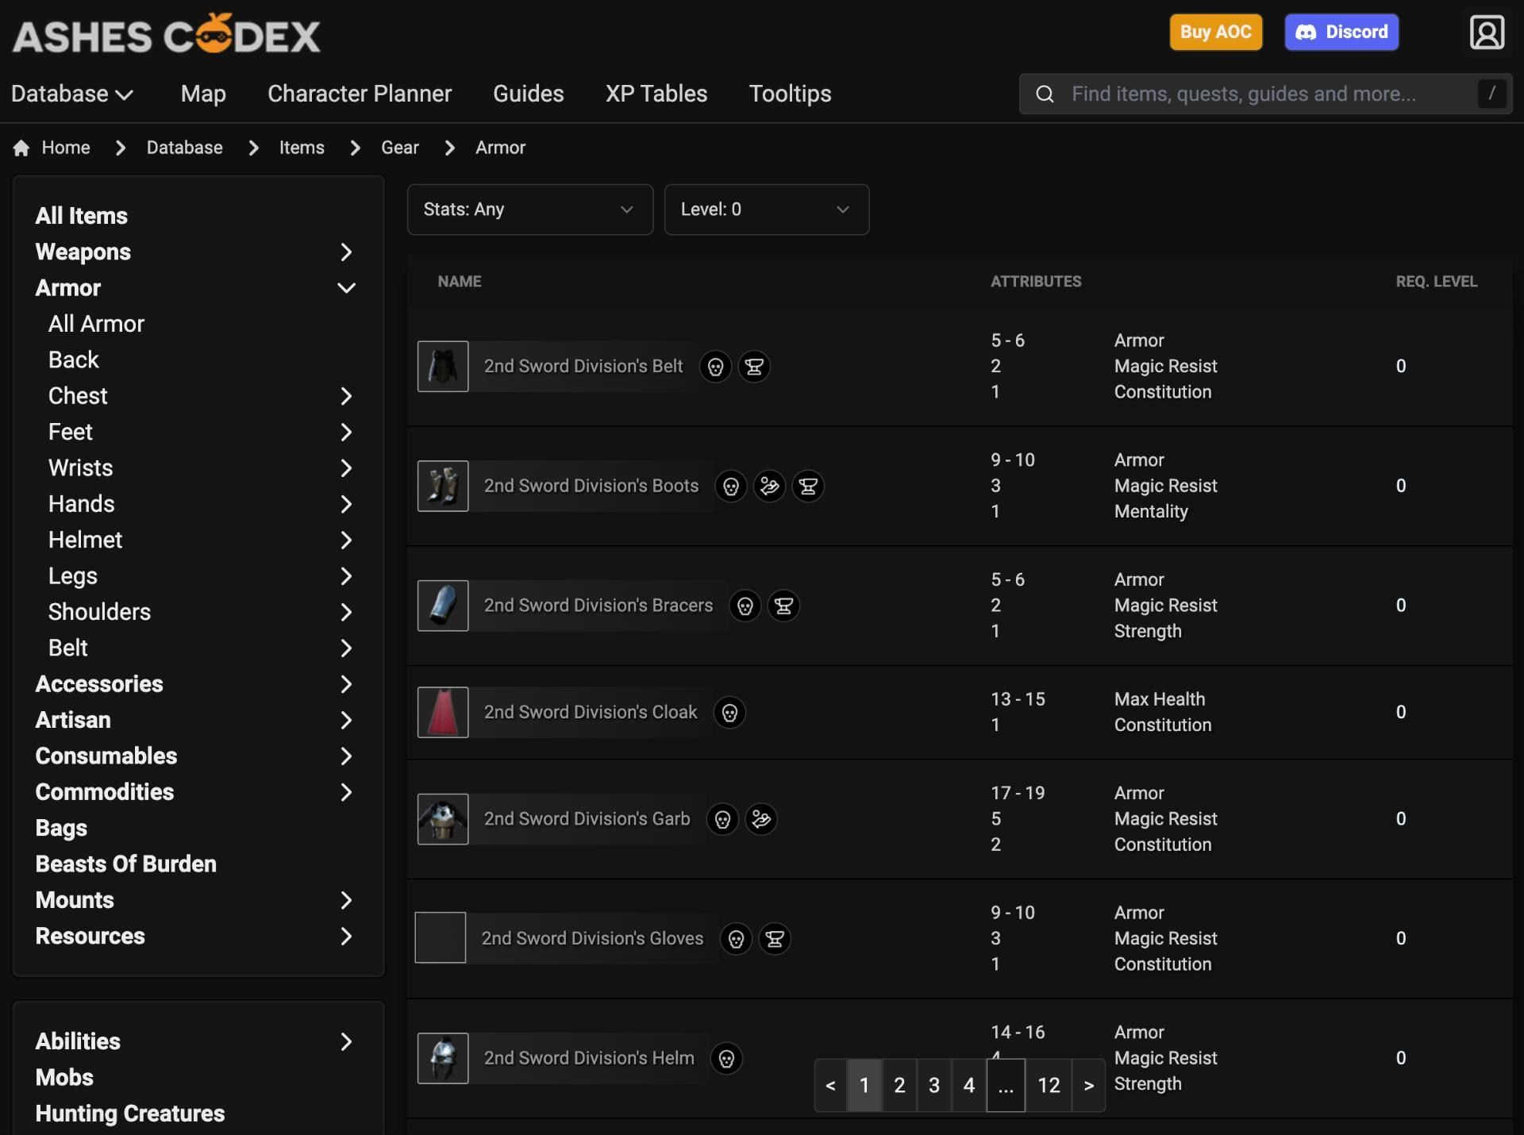Open the user profile icon in header
This screenshot has height=1135, width=1524.
point(1486,33)
